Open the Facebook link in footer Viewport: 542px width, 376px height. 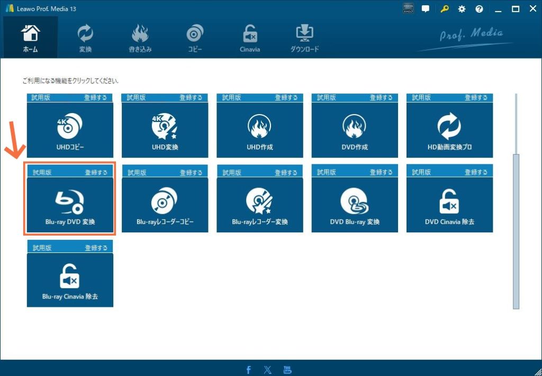coord(249,370)
